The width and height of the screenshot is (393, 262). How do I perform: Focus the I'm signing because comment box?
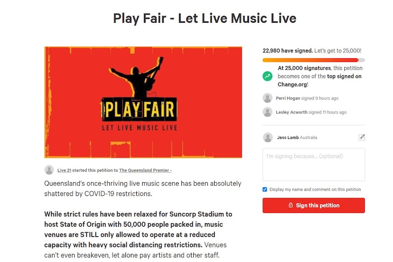(x=314, y=164)
